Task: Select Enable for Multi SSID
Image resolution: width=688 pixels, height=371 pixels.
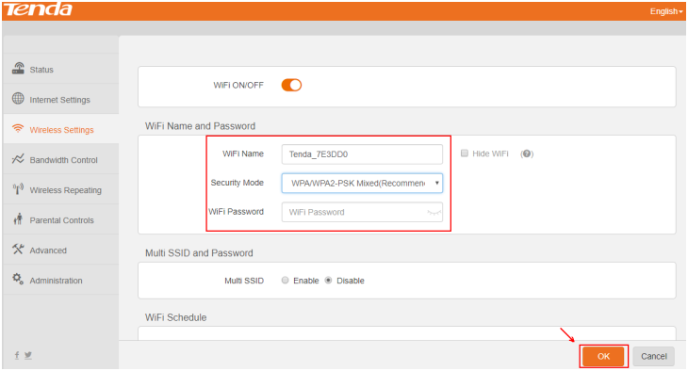Action: (x=286, y=281)
